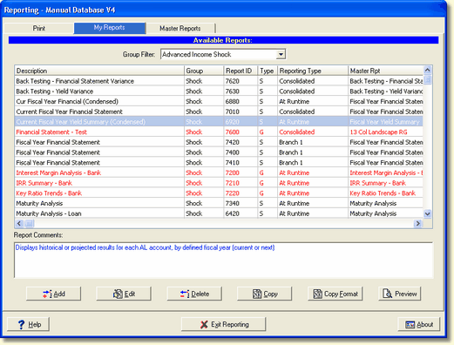The image size is (454, 345).
Task: Select row IRR Summary - Bank
Action: pyautogui.click(x=219, y=183)
